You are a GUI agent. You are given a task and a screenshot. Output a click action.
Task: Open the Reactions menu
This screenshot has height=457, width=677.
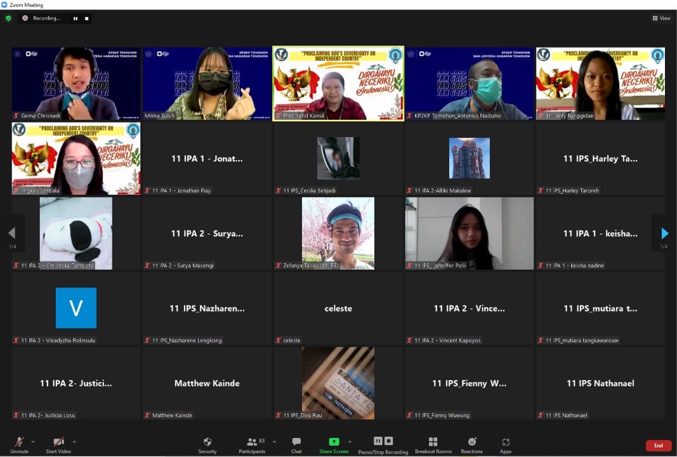pyautogui.click(x=471, y=445)
